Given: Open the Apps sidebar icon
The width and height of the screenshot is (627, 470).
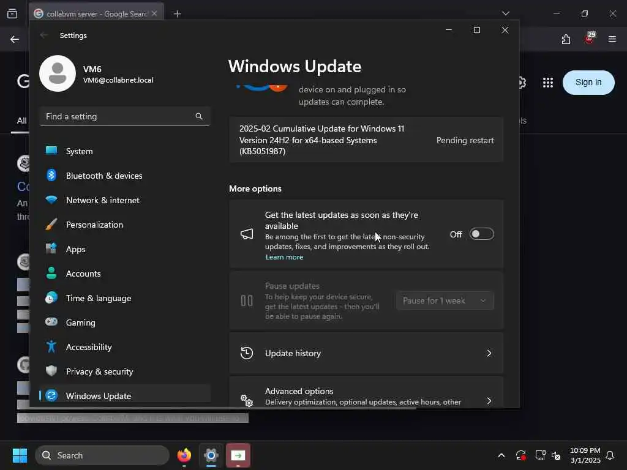Looking at the screenshot, I should tap(51, 248).
